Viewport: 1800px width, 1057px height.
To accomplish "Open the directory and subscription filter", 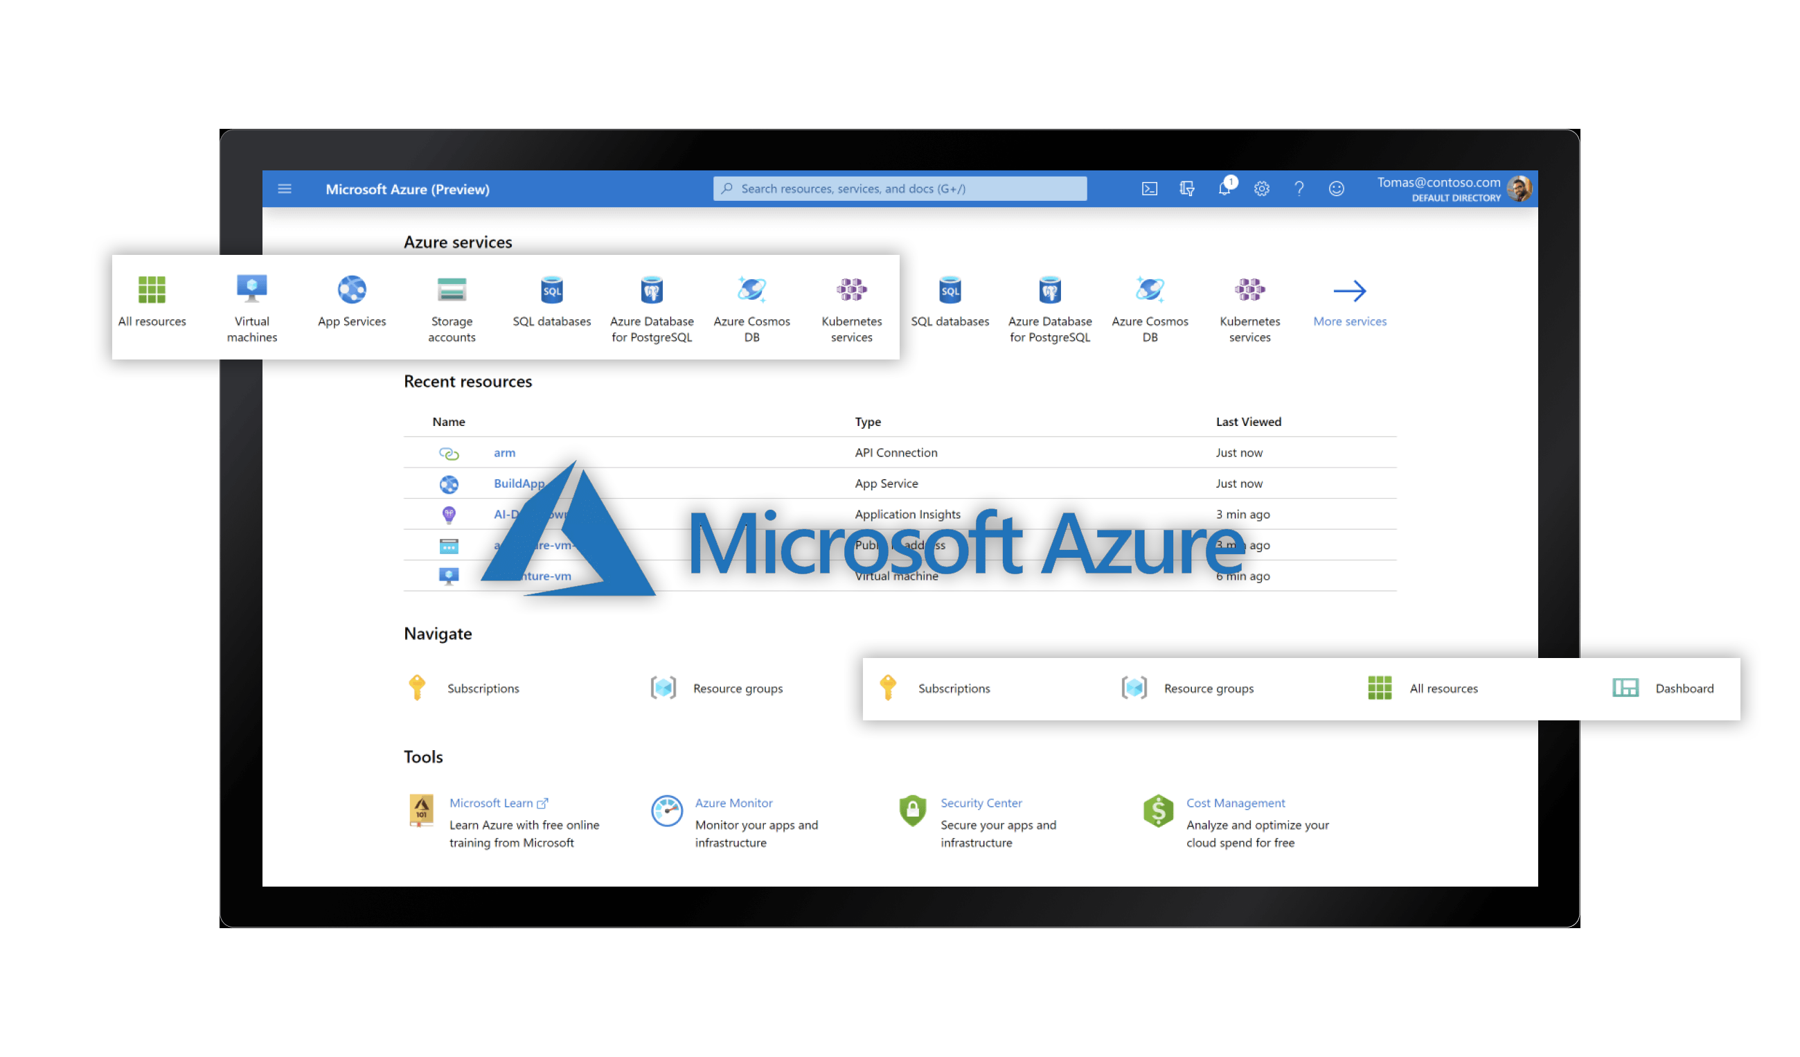I will (x=1186, y=189).
